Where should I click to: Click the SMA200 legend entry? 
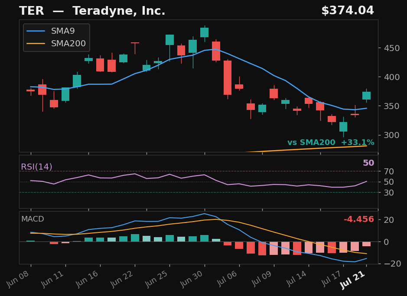coord(56,43)
